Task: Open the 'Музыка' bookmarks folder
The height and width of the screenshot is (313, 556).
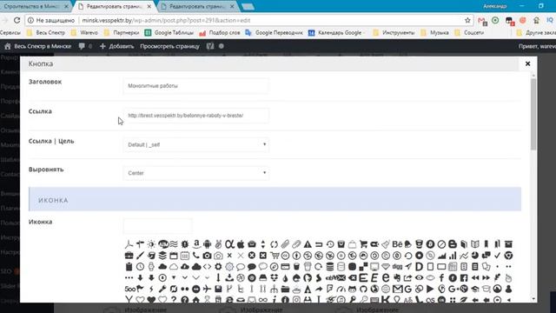Action: (x=434, y=33)
